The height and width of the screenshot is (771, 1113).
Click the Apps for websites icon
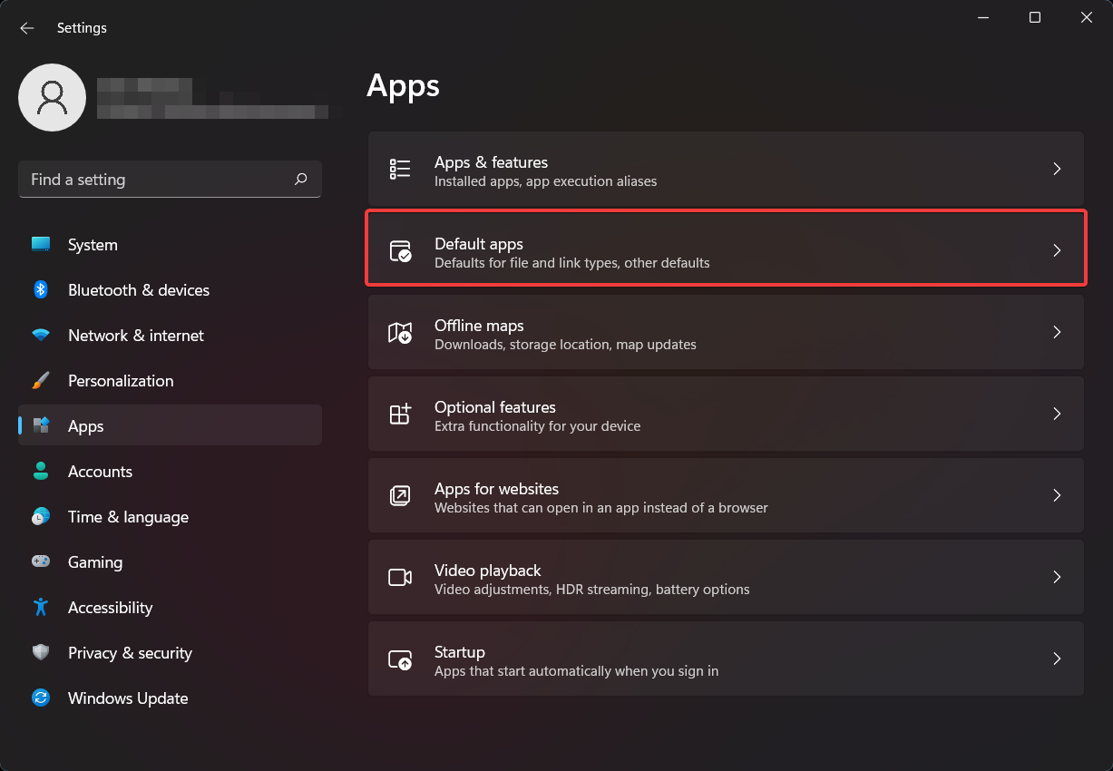point(400,495)
